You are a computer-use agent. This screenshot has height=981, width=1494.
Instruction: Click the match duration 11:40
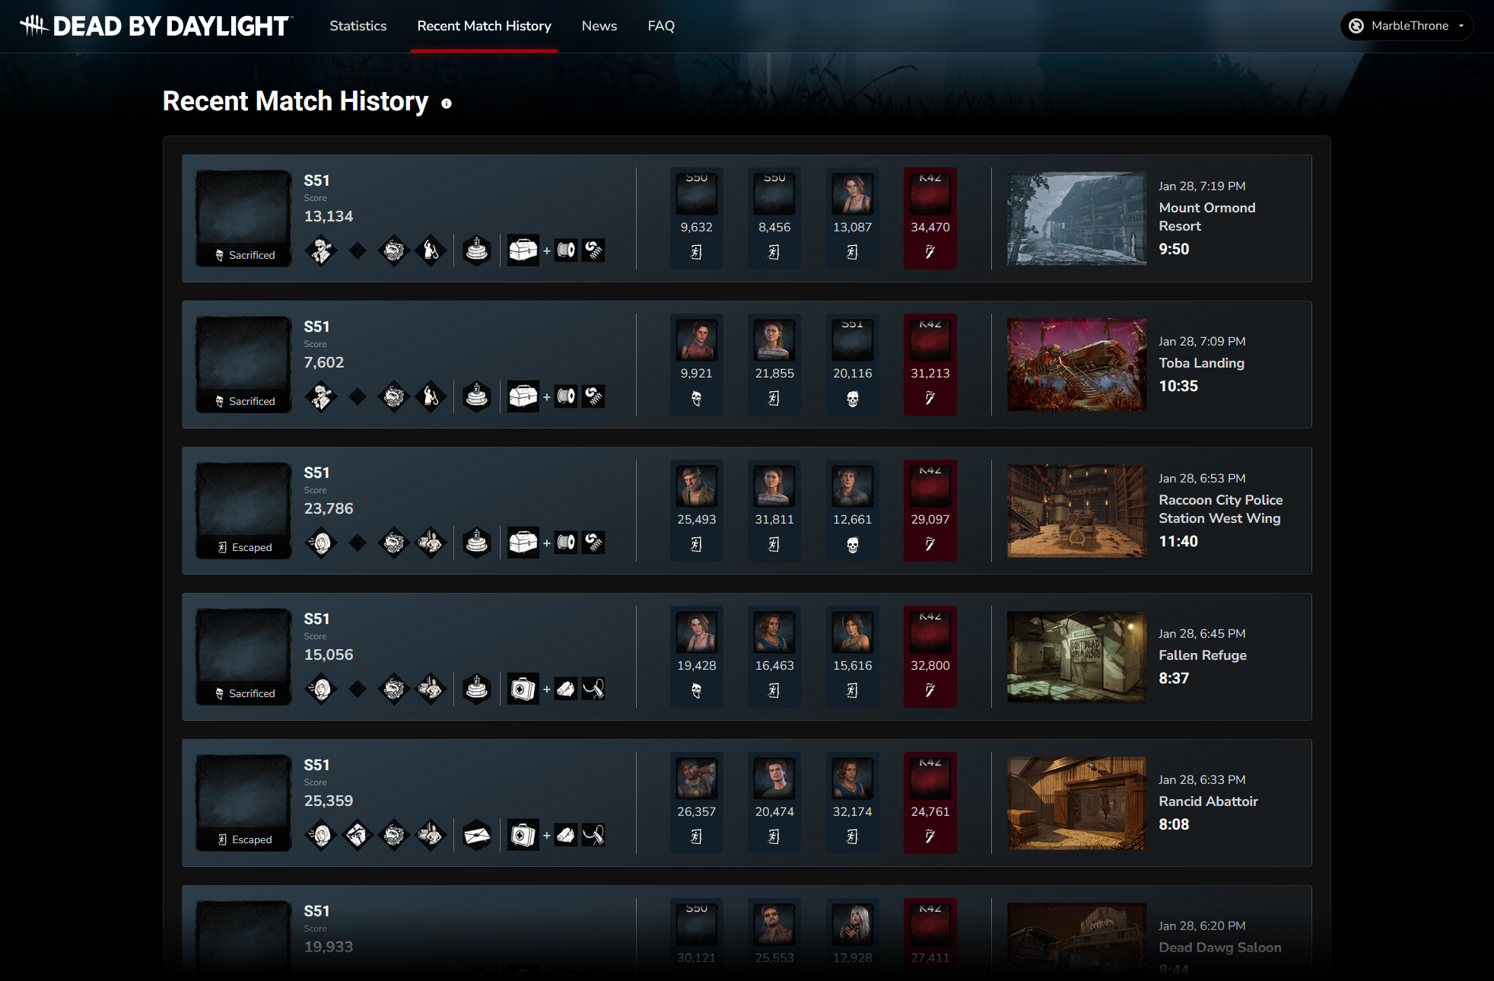pyautogui.click(x=1178, y=541)
